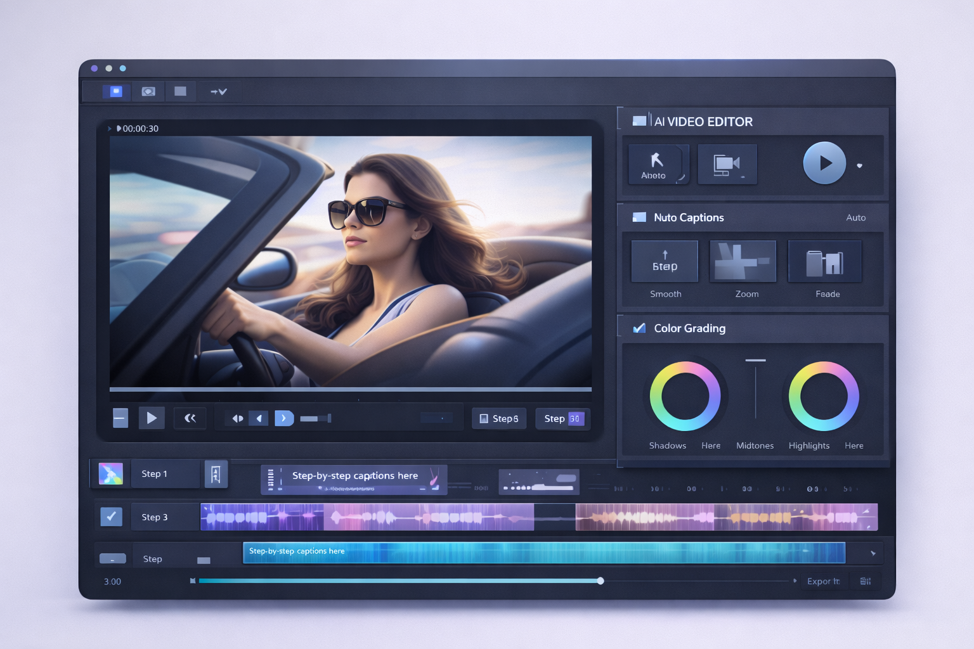Select the bottom Step track label

(x=153, y=558)
